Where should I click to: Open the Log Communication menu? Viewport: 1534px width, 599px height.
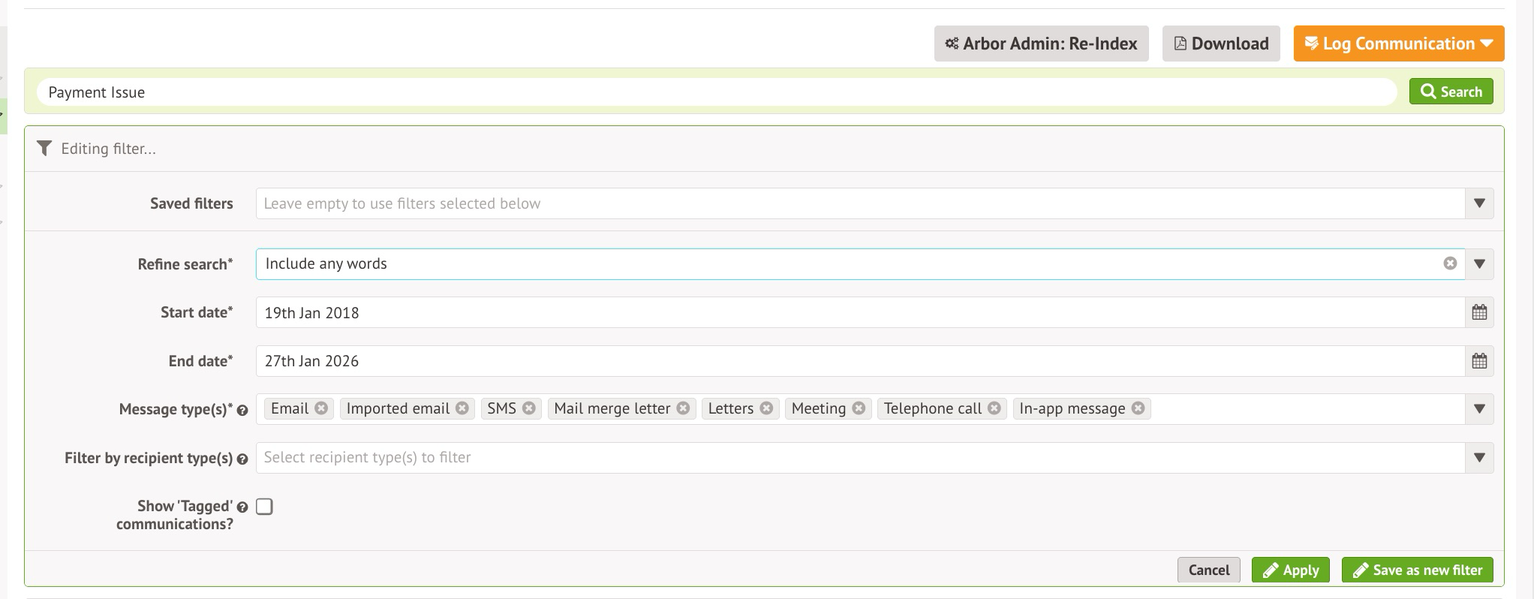(1398, 44)
